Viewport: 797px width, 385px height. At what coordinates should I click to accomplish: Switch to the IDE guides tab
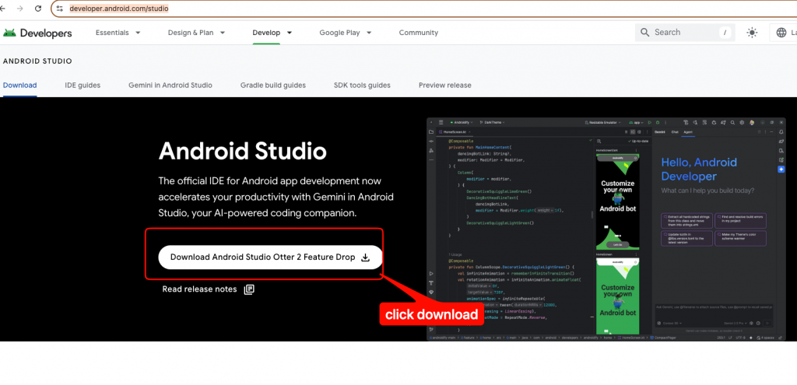coord(83,85)
